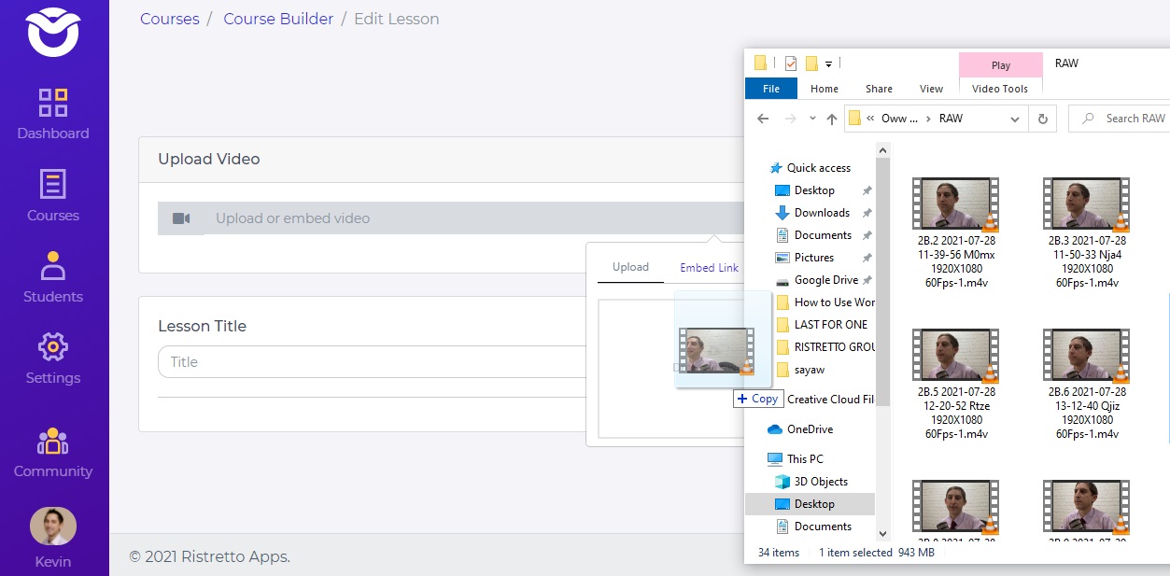Select video 2B.5 2021-07-28 12-20-52 thumbnail
1170x576 pixels.
click(x=955, y=355)
